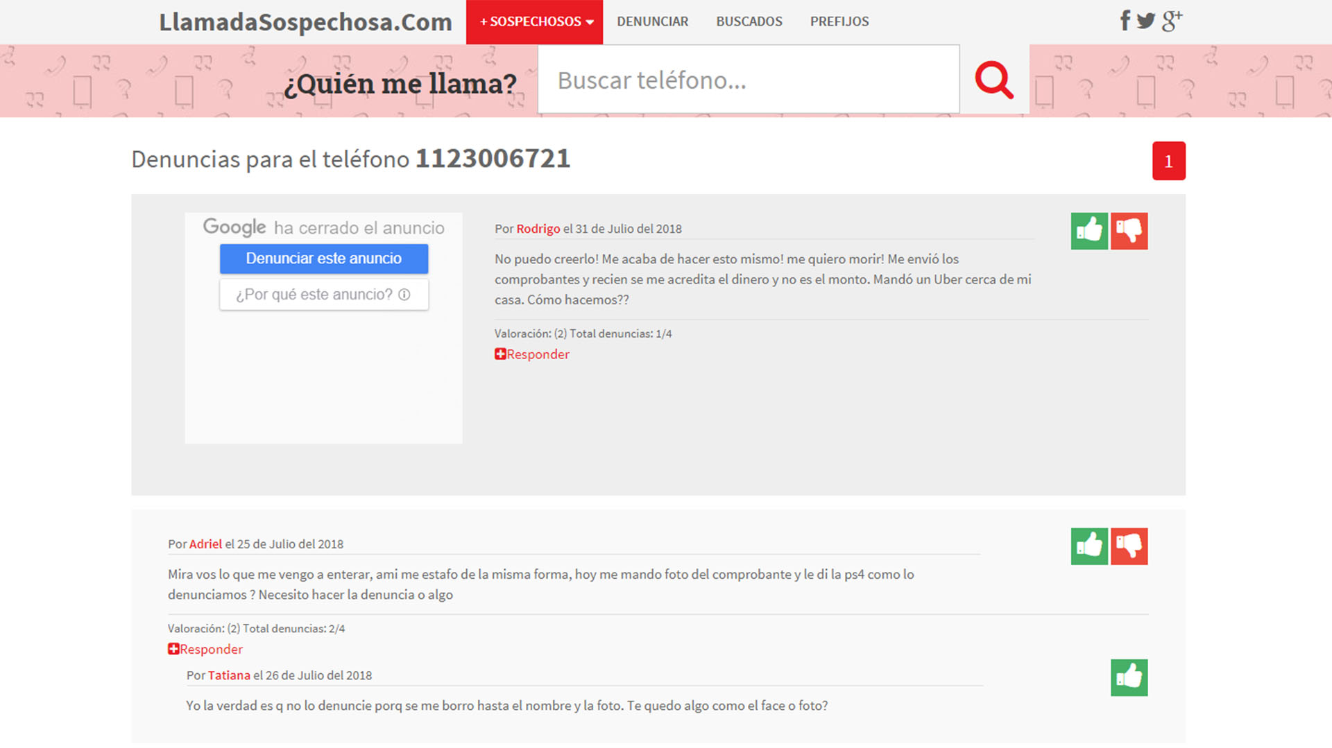
Task: Click the red magnifier search icon
Action: tap(994, 80)
